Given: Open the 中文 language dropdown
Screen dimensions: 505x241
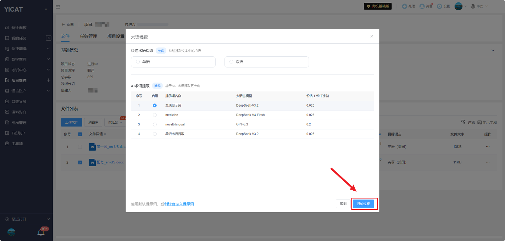Looking at the screenshot, I should pyautogui.click(x=479, y=6).
